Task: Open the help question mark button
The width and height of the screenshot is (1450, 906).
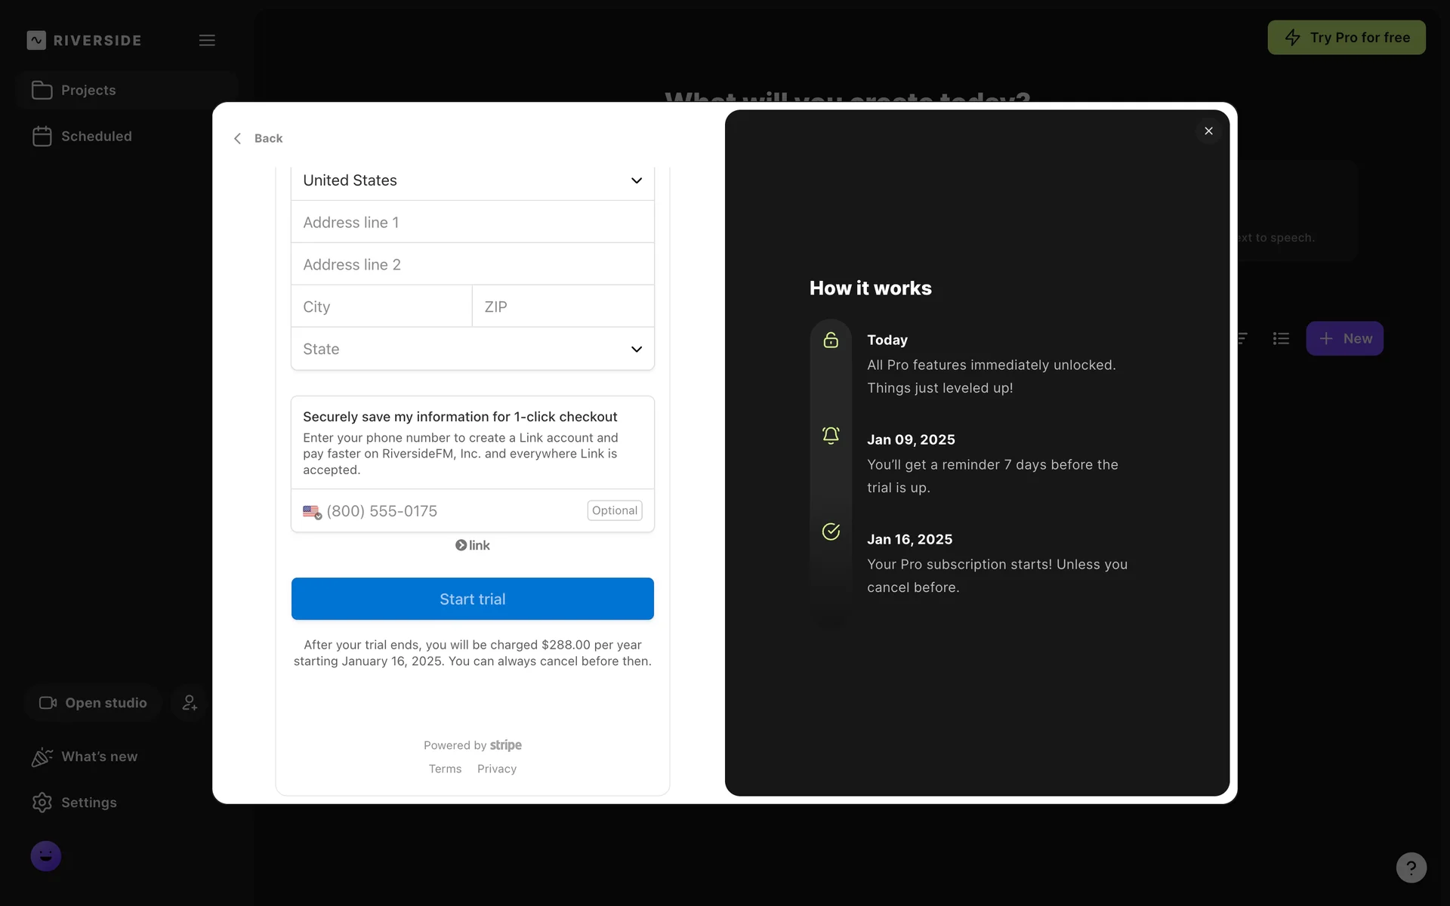Action: pos(1411,867)
